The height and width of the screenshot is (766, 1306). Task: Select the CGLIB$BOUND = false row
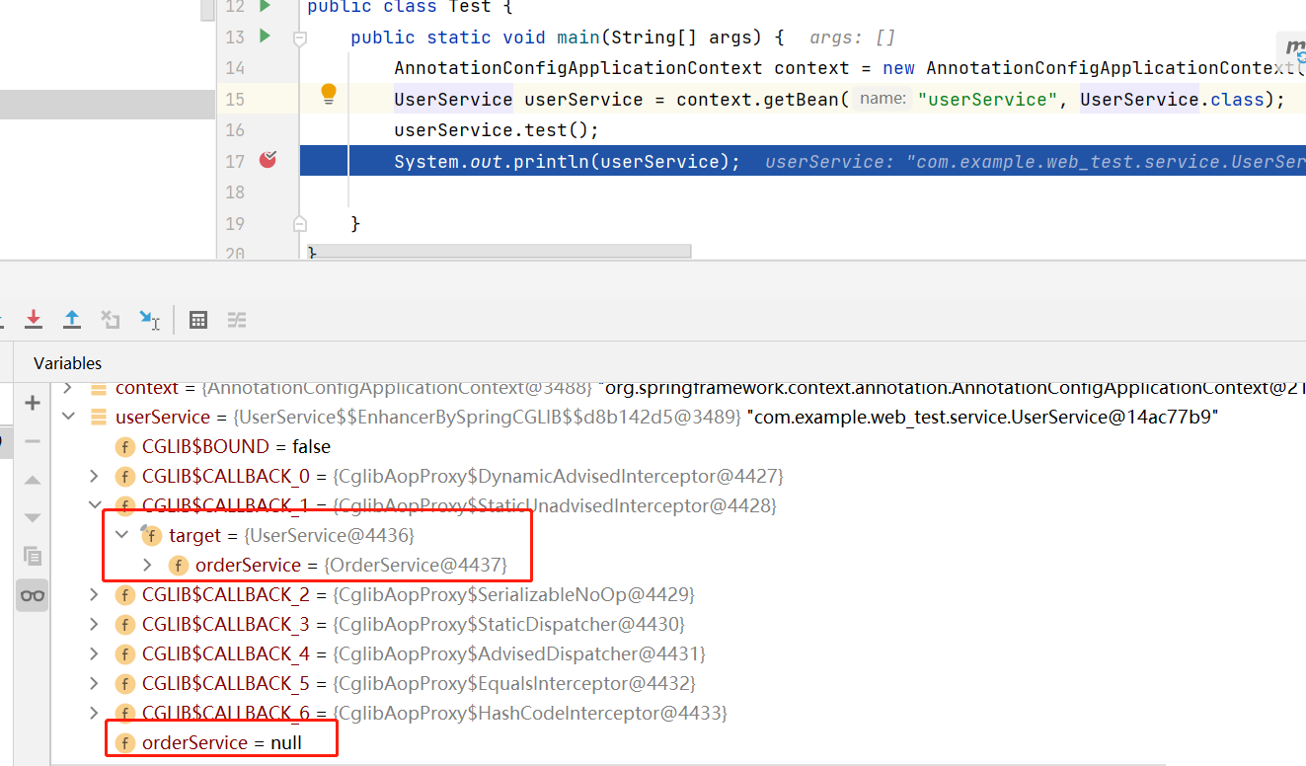(236, 447)
